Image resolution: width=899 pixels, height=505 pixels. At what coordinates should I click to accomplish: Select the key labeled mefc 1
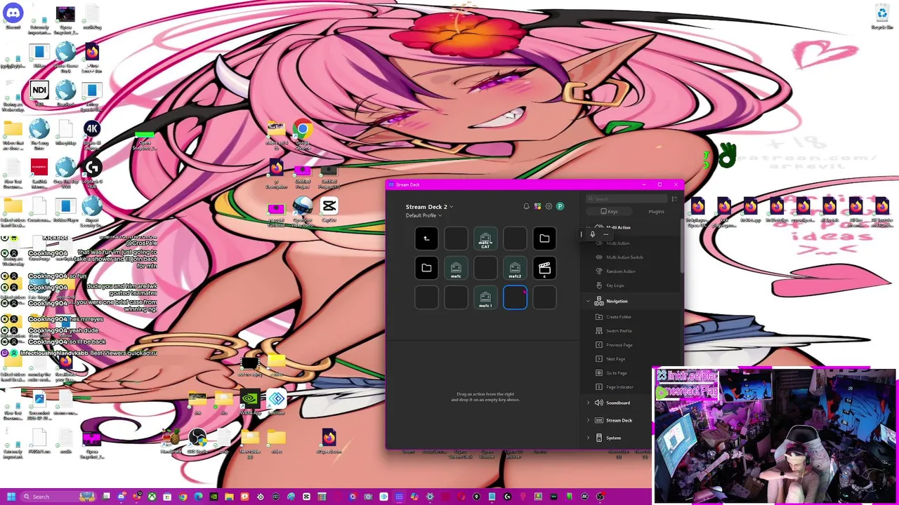click(x=485, y=297)
